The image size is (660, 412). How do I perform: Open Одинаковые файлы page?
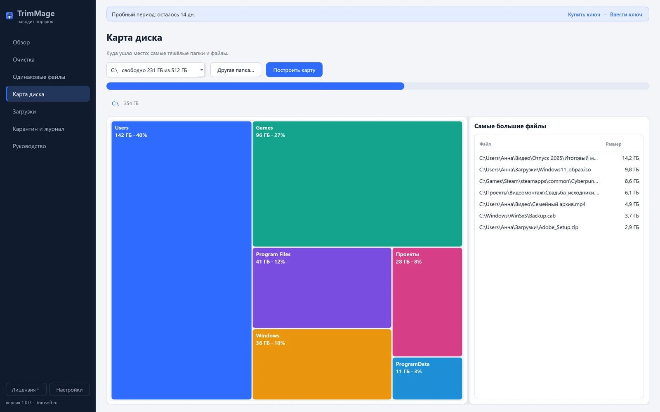(x=48, y=77)
